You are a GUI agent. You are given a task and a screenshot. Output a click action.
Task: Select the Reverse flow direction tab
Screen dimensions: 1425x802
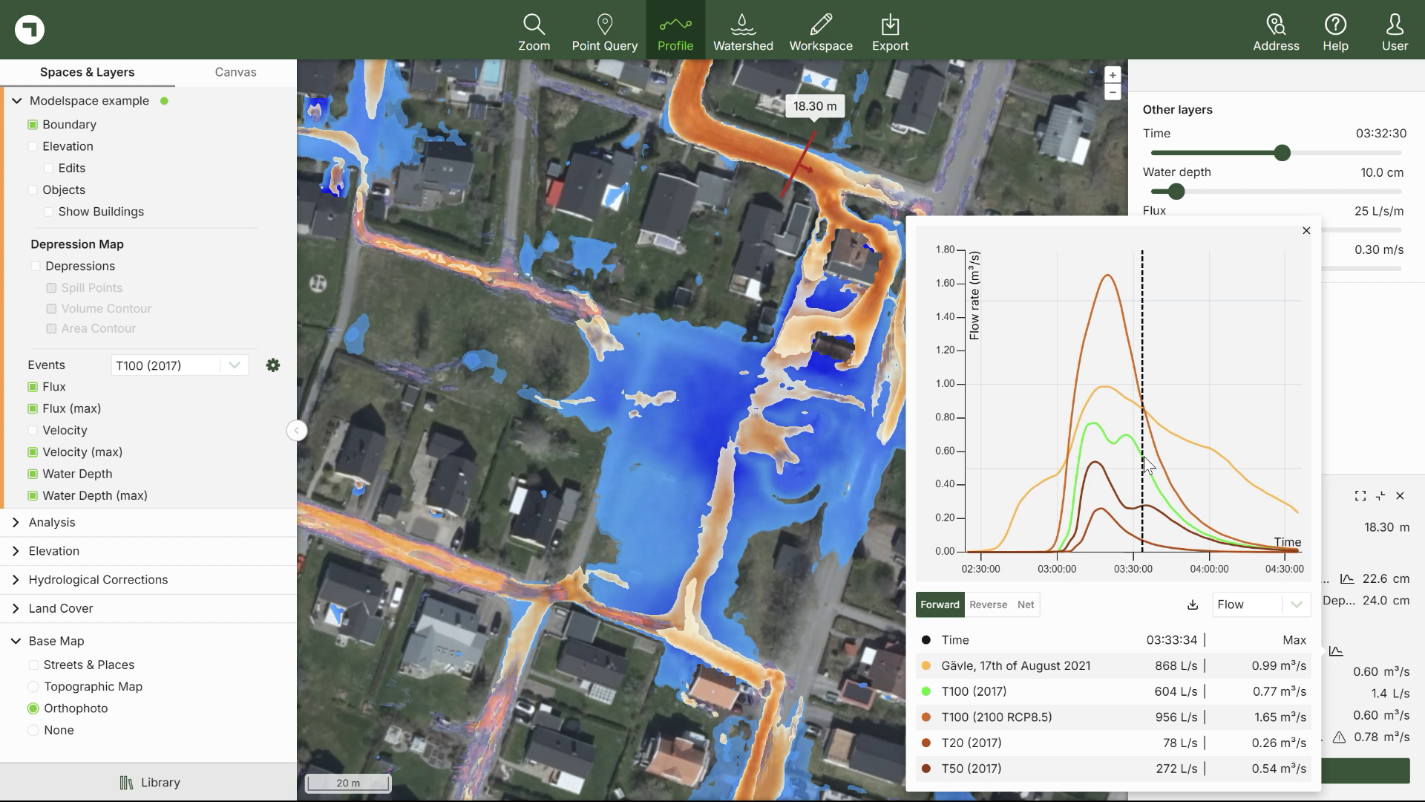pos(988,604)
